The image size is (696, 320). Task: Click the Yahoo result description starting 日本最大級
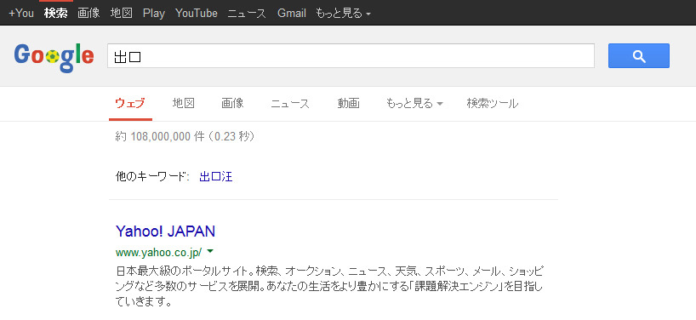329,287
